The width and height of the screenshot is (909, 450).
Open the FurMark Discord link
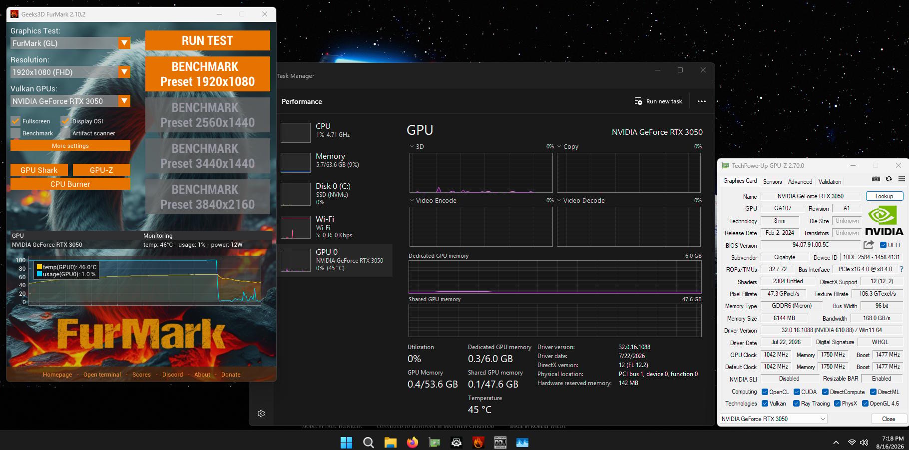(x=173, y=375)
